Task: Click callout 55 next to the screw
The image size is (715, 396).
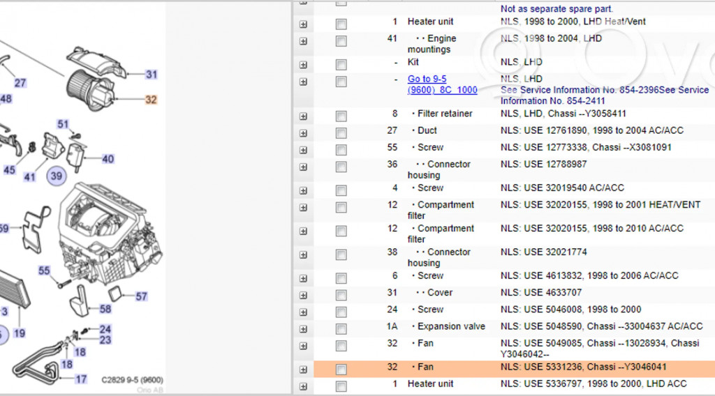Action: pos(44,271)
